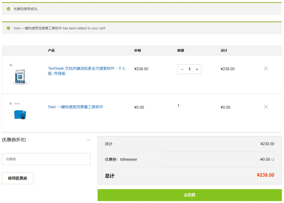Click the red grand total ¥239.00
Image resolution: width=284 pixels, height=203 pixels.
[x=265, y=175]
